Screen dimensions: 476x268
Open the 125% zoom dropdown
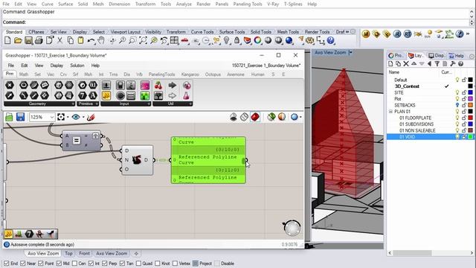coord(52,117)
